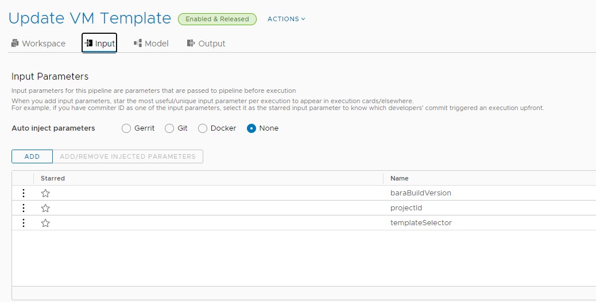The image size is (596, 302).
Task: Click the Enabled & Released status badge
Action: click(x=217, y=19)
